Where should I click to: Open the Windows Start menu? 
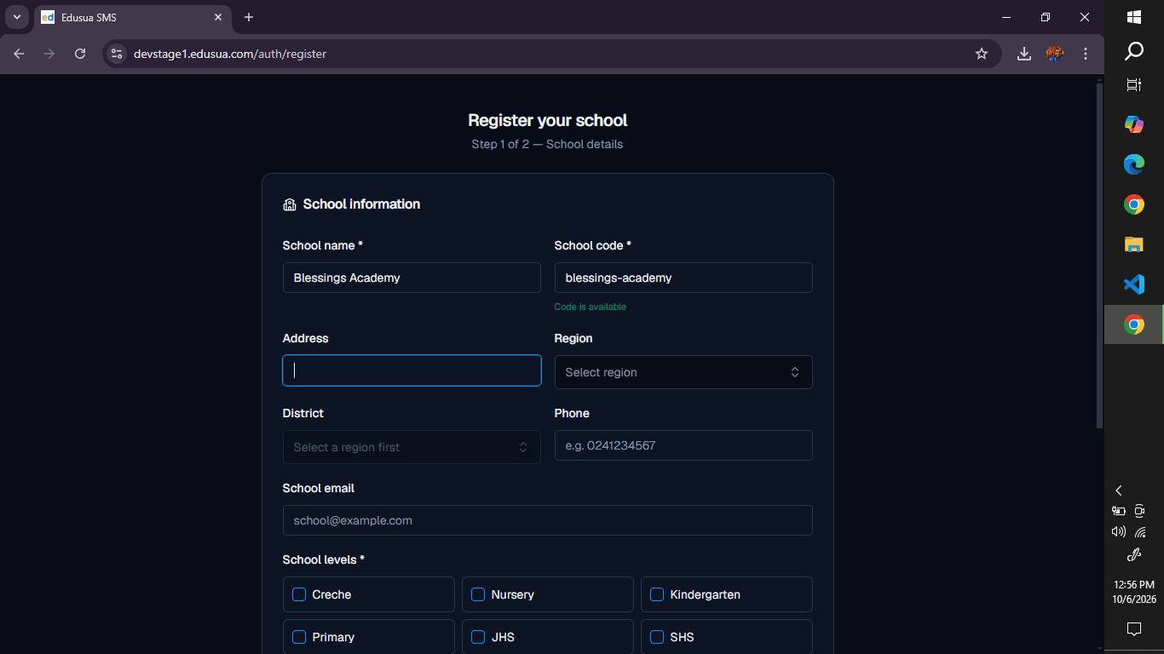tap(1134, 17)
